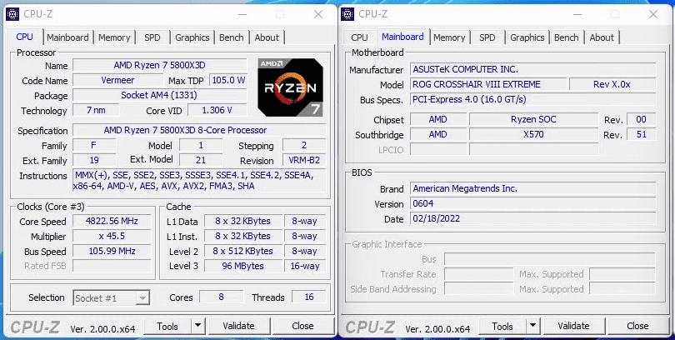Click the Ext. Model value 21

(x=201, y=161)
